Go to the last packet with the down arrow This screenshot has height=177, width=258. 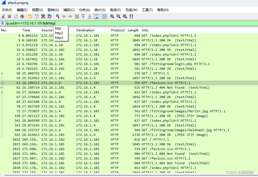[x=89, y=16]
